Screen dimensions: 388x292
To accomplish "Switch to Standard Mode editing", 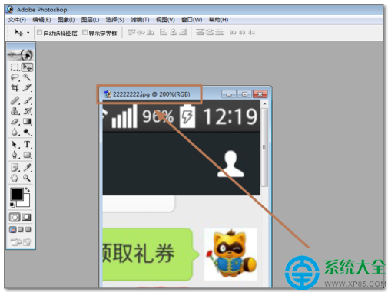I will coord(15,217).
